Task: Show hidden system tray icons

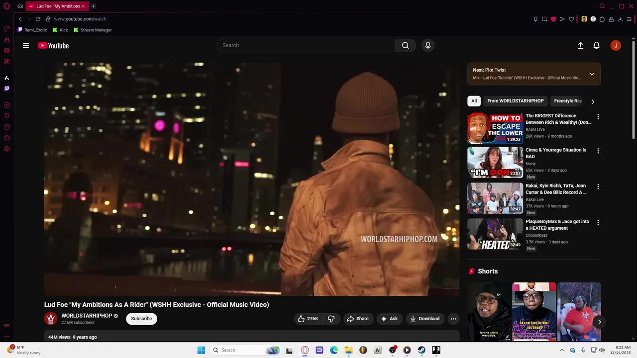Action: point(562,350)
